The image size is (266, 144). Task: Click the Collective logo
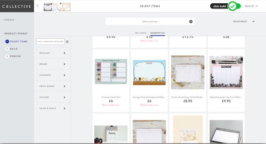pos(17,6)
